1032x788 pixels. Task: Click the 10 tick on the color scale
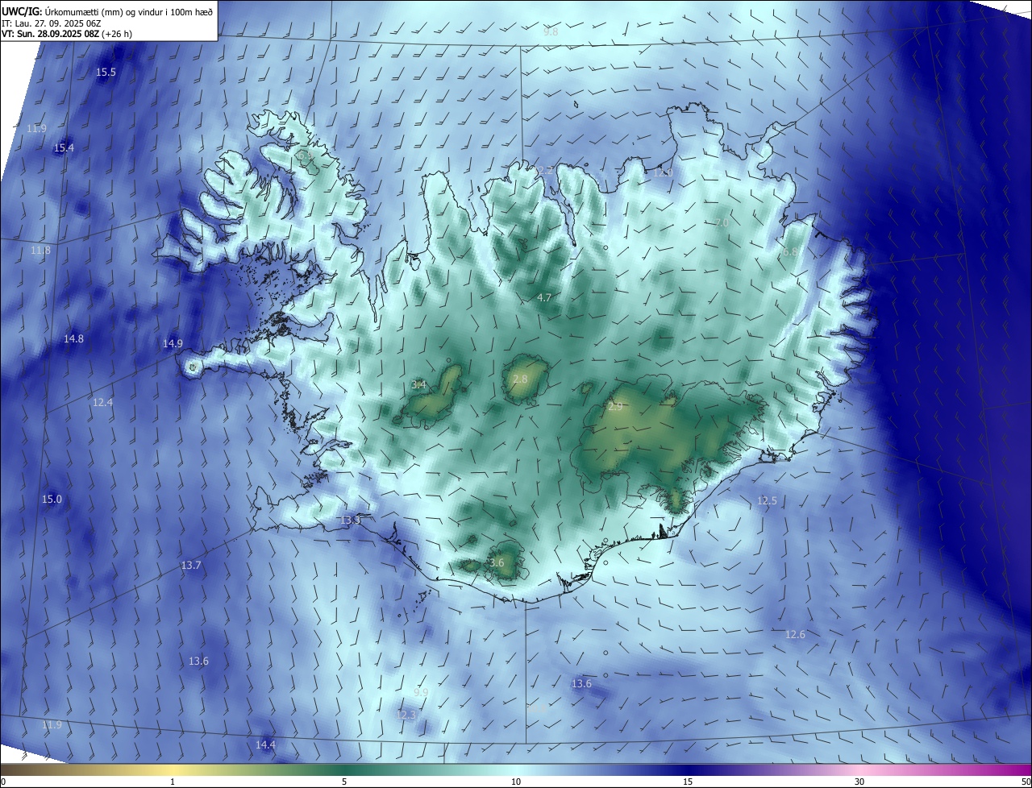click(516, 782)
